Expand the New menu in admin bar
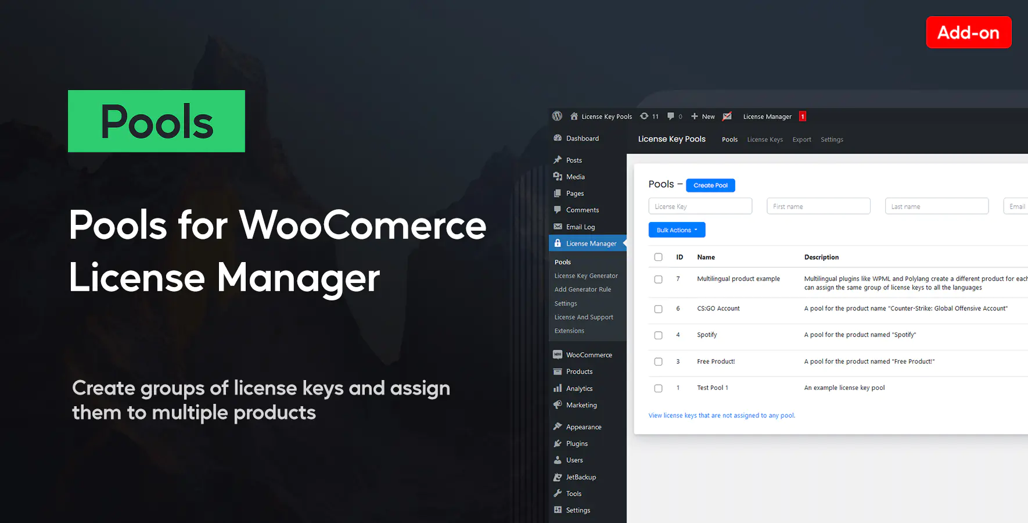Image resolution: width=1028 pixels, height=523 pixels. point(703,116)
